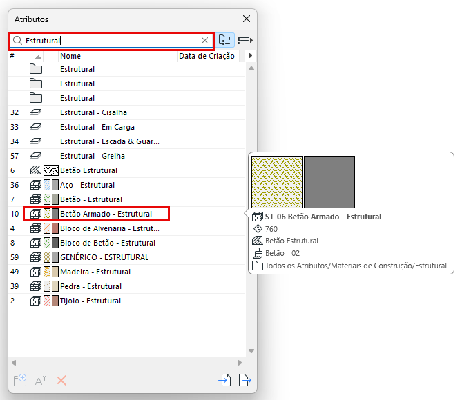Sort by attribute type arrow column header

(x=38, y=57)
